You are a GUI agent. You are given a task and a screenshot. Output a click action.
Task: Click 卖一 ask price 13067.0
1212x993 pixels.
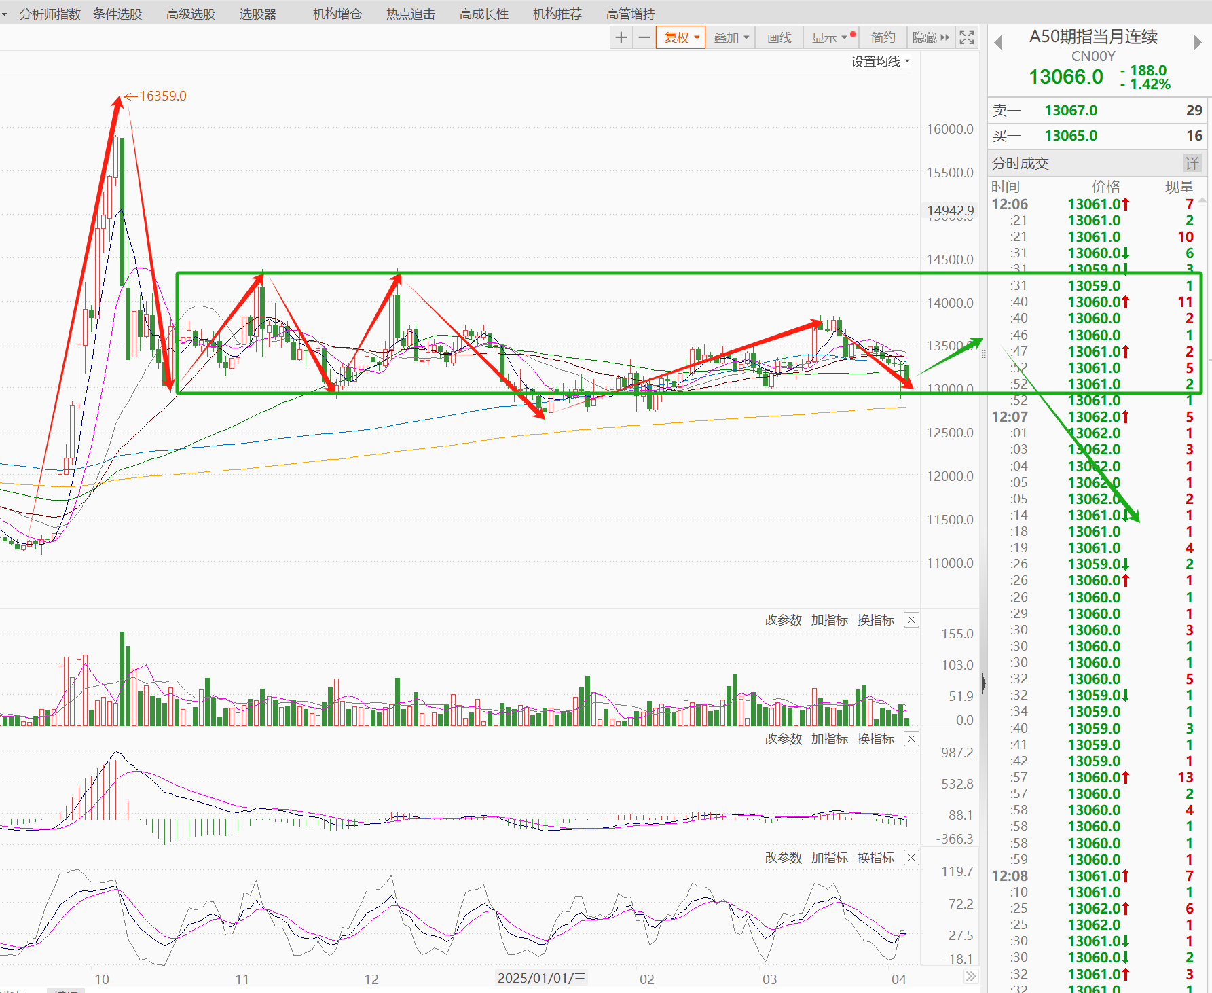1071,111
